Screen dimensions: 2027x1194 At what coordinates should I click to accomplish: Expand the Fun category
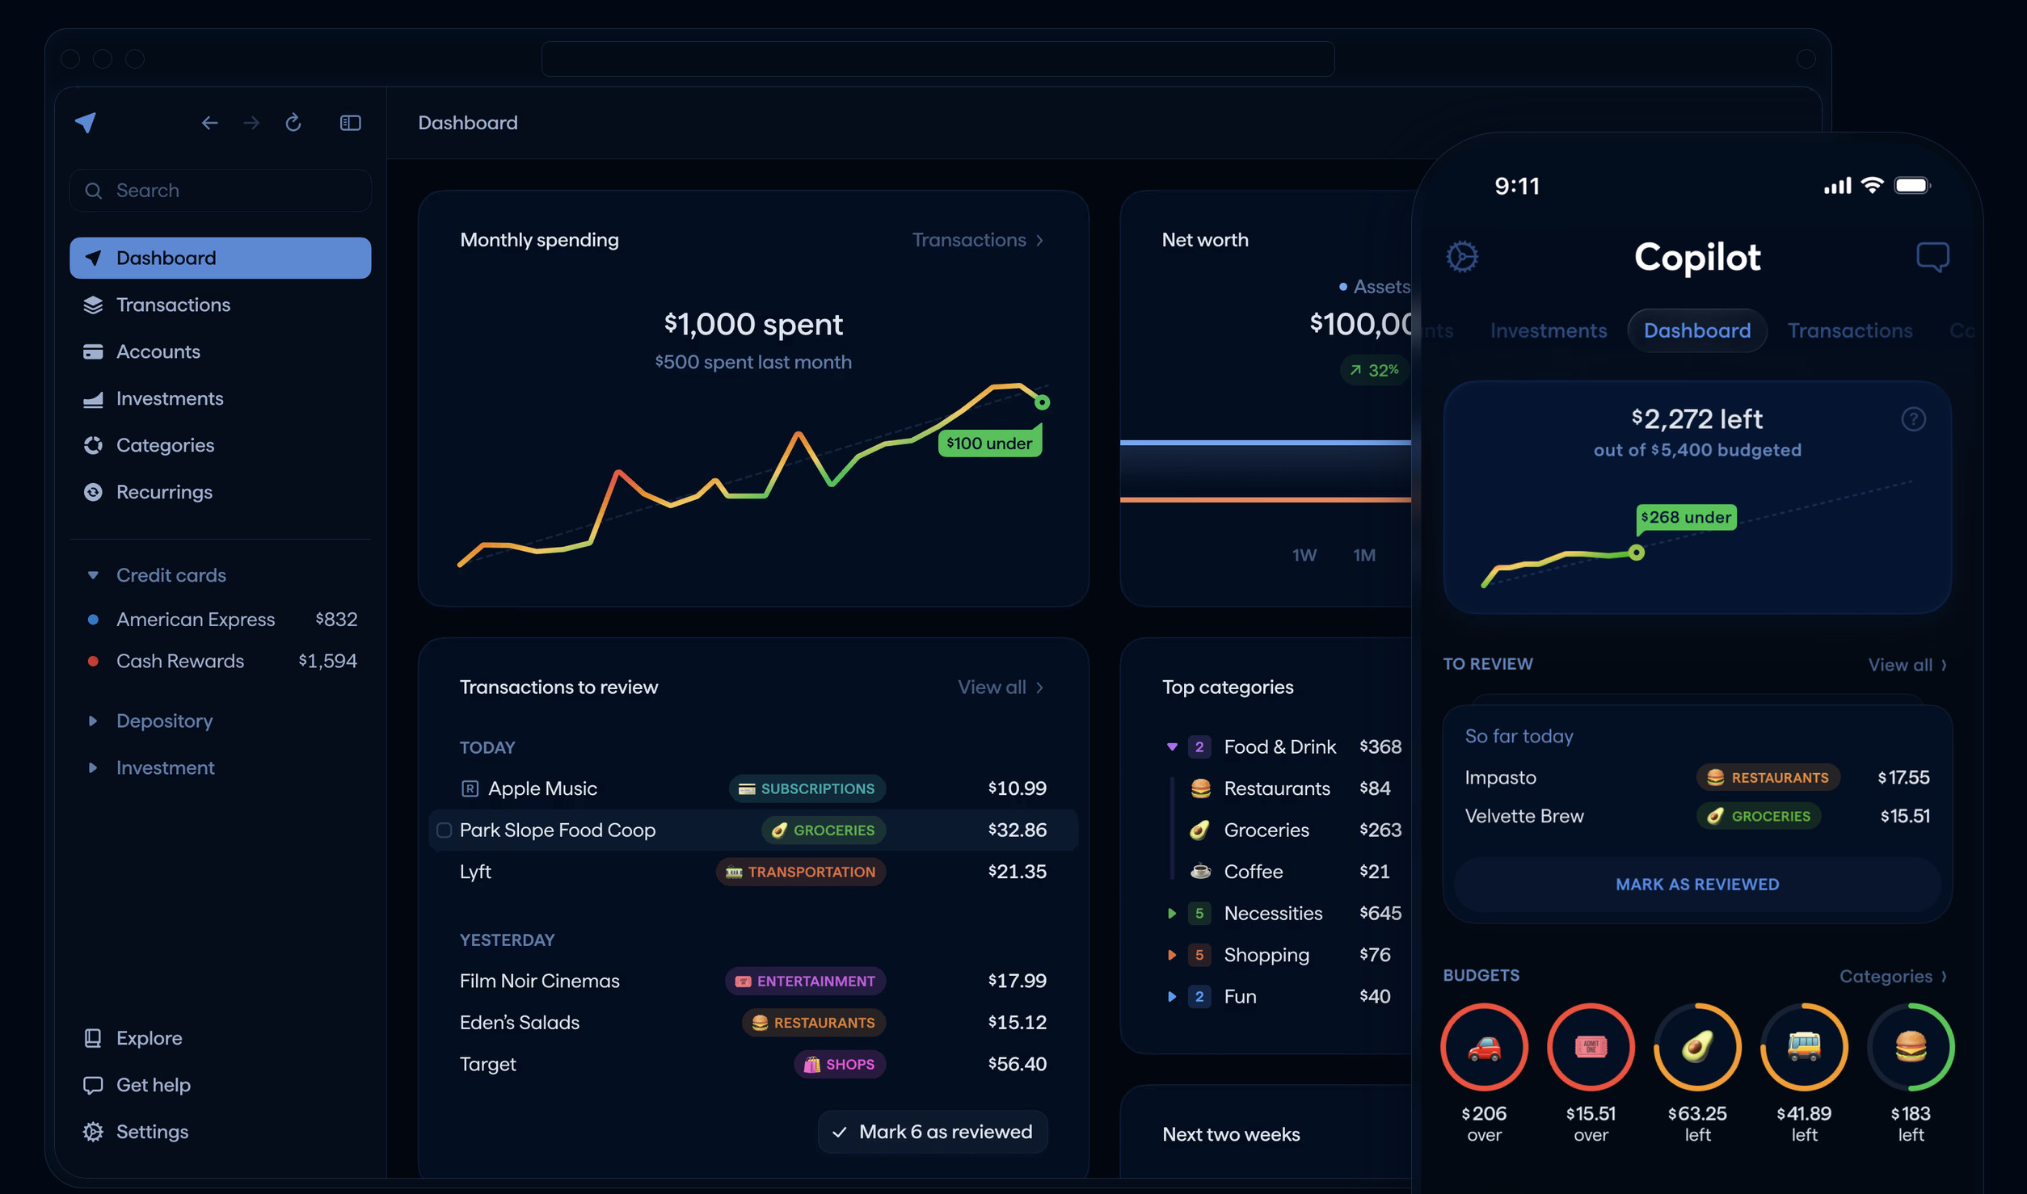tap(1172, 996)
